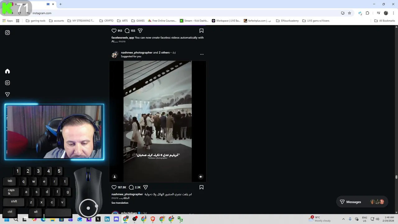Open X (Twitter) taskbar icon
The width and height of the screenshot is (398, 224).
98,219
